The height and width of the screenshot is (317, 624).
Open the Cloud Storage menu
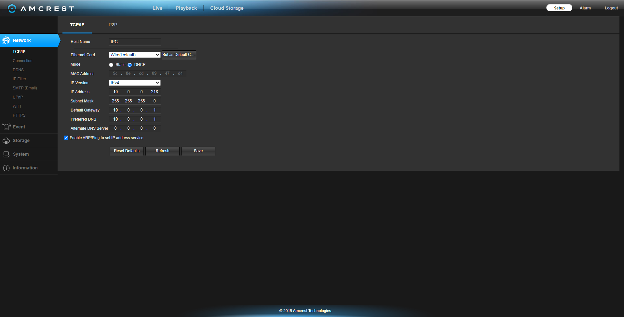click(x=227, y=8)
